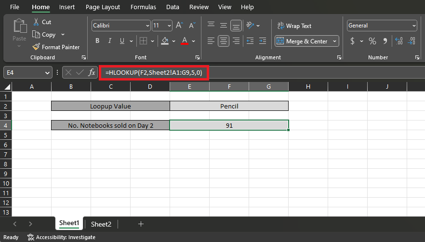Decrease the indent
This screenshot has width=425, height=242.
pyautogui.click(x=250, y=41)
